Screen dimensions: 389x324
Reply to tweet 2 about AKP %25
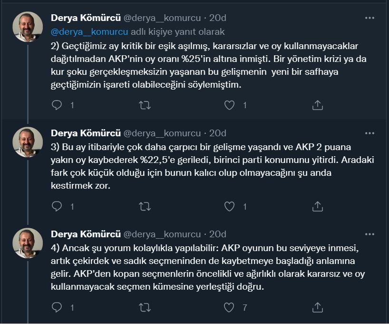(57, 105)
